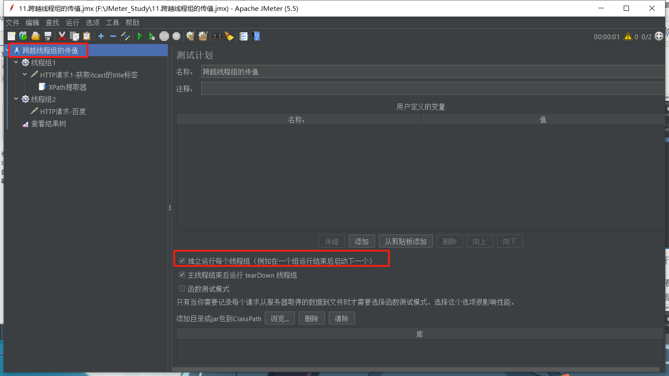
Task: Click the 库 column header
Action: coord(420,334)
